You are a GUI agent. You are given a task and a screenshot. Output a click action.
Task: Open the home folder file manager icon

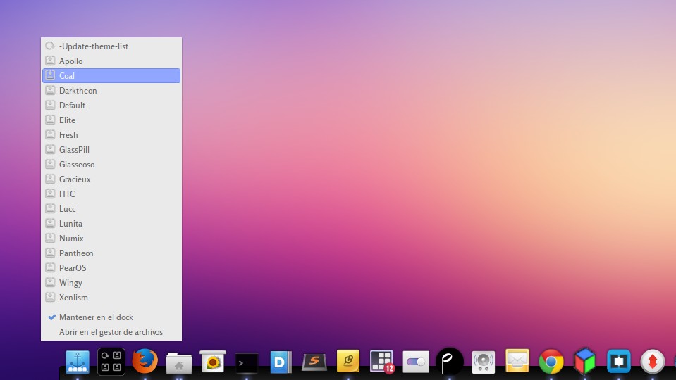[179, 362]
